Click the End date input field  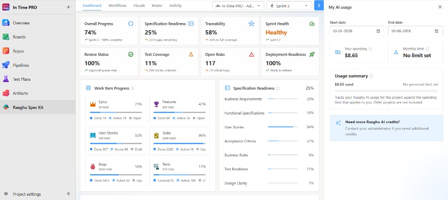click(416, 31)
